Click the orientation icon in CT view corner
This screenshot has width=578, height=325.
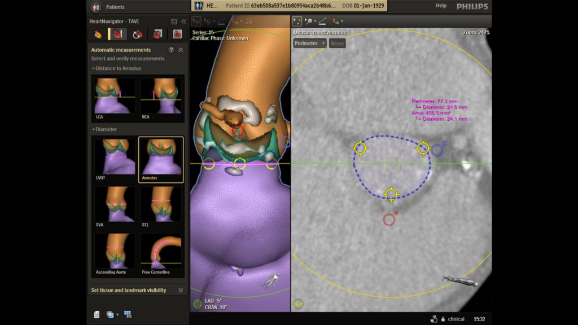(x=299, y=304)
